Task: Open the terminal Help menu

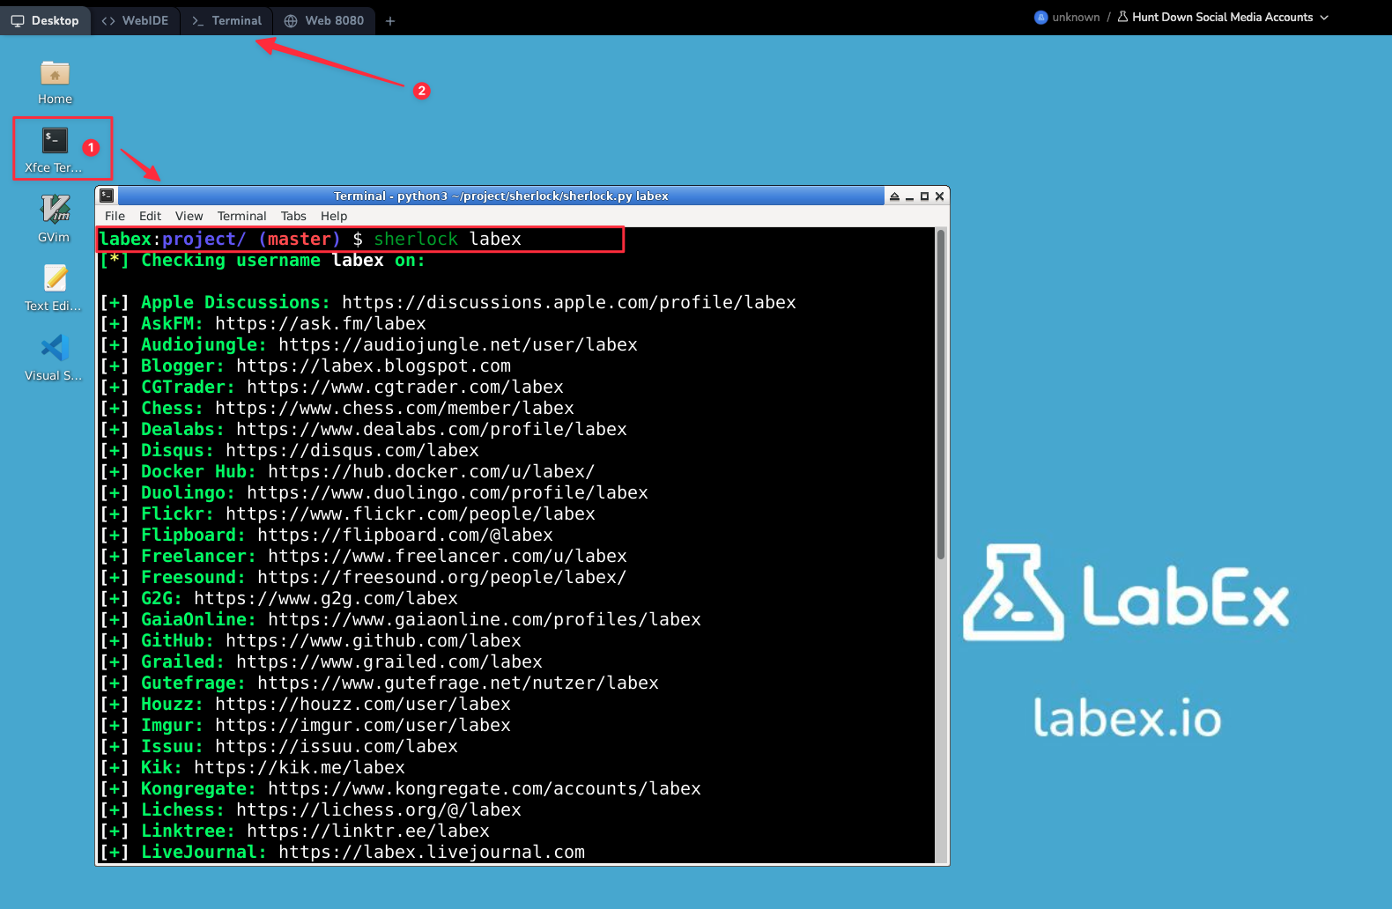Action: point(334,216)
